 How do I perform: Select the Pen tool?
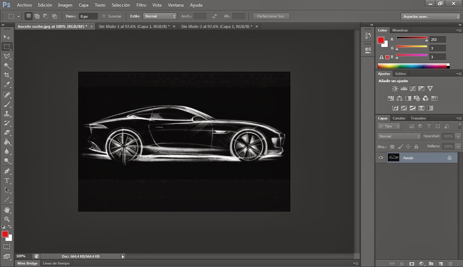7,171
